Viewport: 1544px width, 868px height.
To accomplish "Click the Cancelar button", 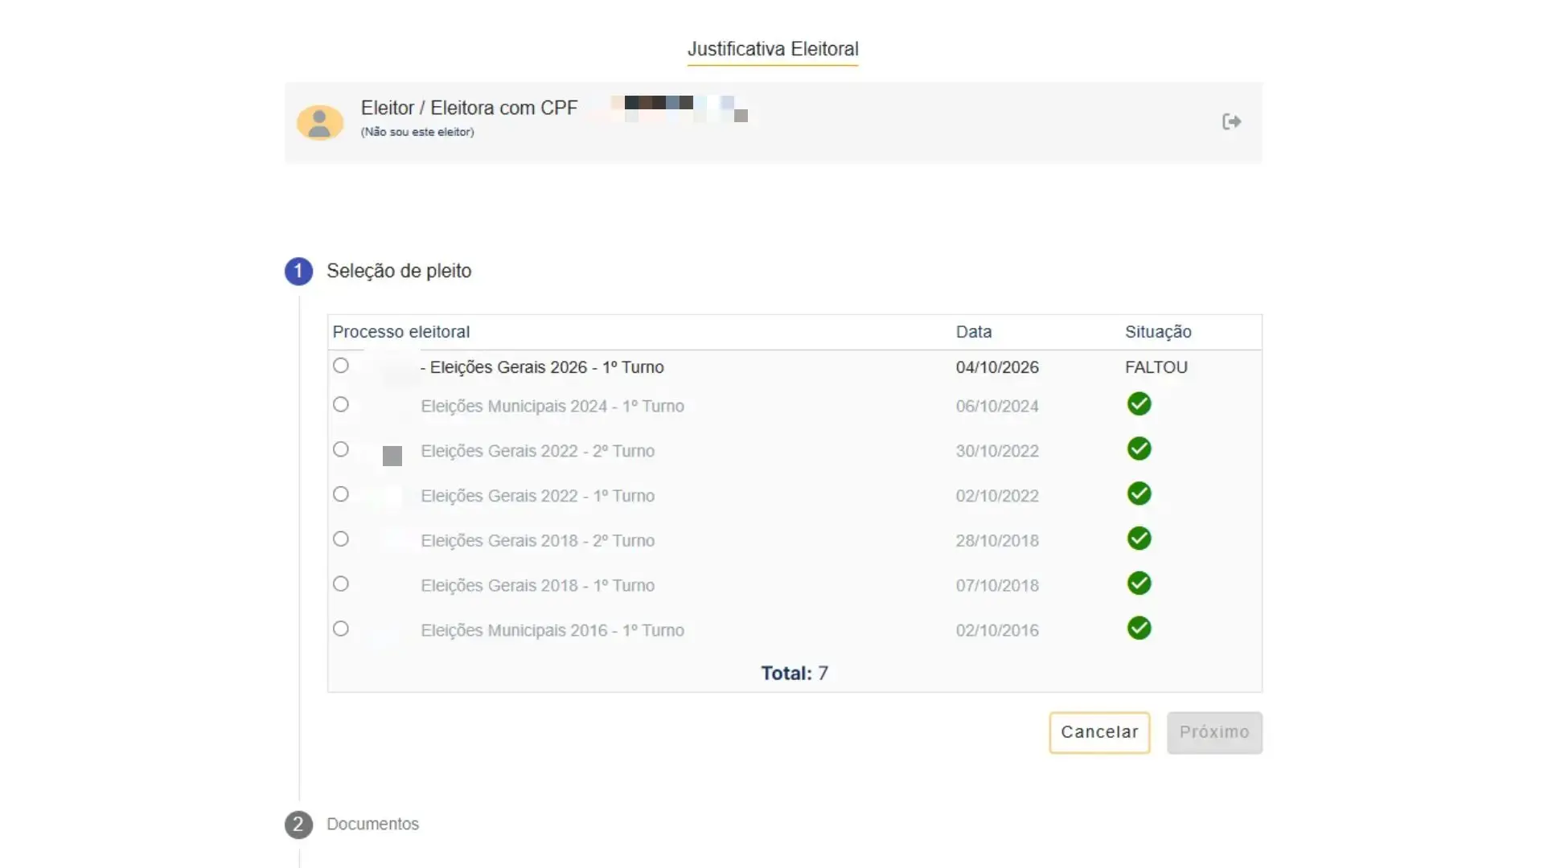I will tap(1099, 732).
